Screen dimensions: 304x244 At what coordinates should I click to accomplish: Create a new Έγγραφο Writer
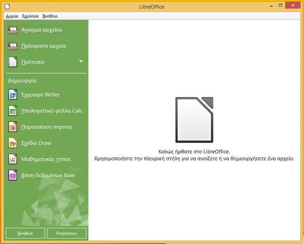coord(41,95)
